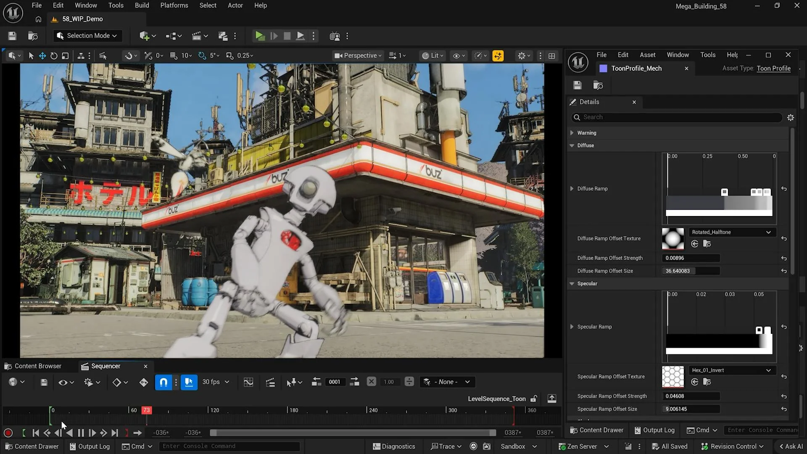The width and height of the screenshot is (807, 454).
Task: Use selected asset for Diffuse Ramp Offset Texture
Action: [695, 244]
